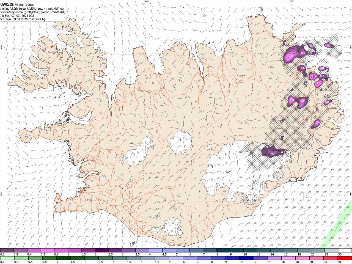The image size is (352, 264).
Task: Click the bright pink 0.5 snow legend swatch
Action: (x=47, y=250)
